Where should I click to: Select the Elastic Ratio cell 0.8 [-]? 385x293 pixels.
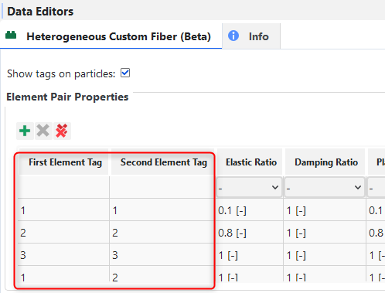(x=250, y=233)
